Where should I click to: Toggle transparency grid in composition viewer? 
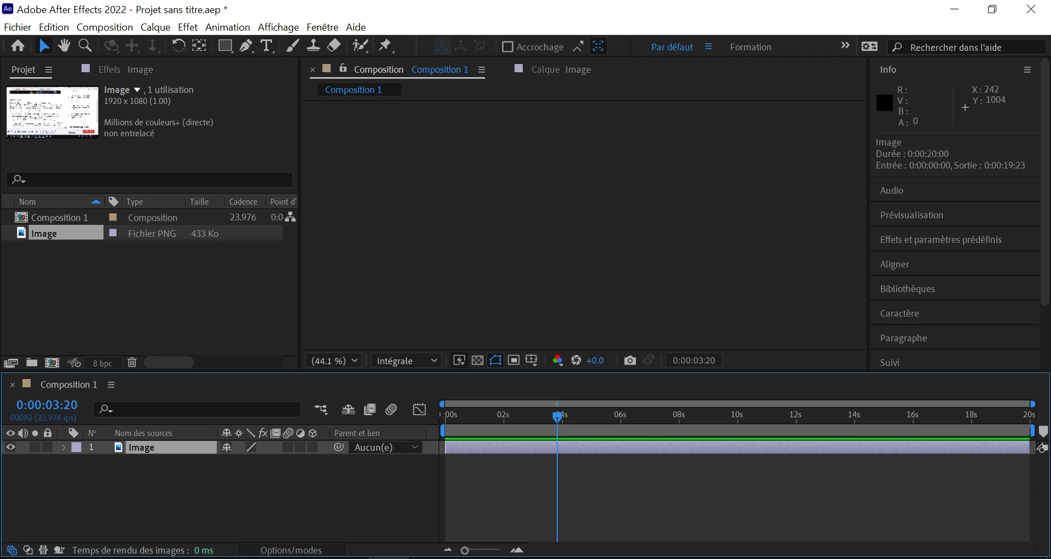[477, 360]
